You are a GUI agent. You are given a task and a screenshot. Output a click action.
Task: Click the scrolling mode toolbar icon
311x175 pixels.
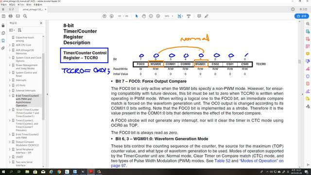(x=189, y=16)
